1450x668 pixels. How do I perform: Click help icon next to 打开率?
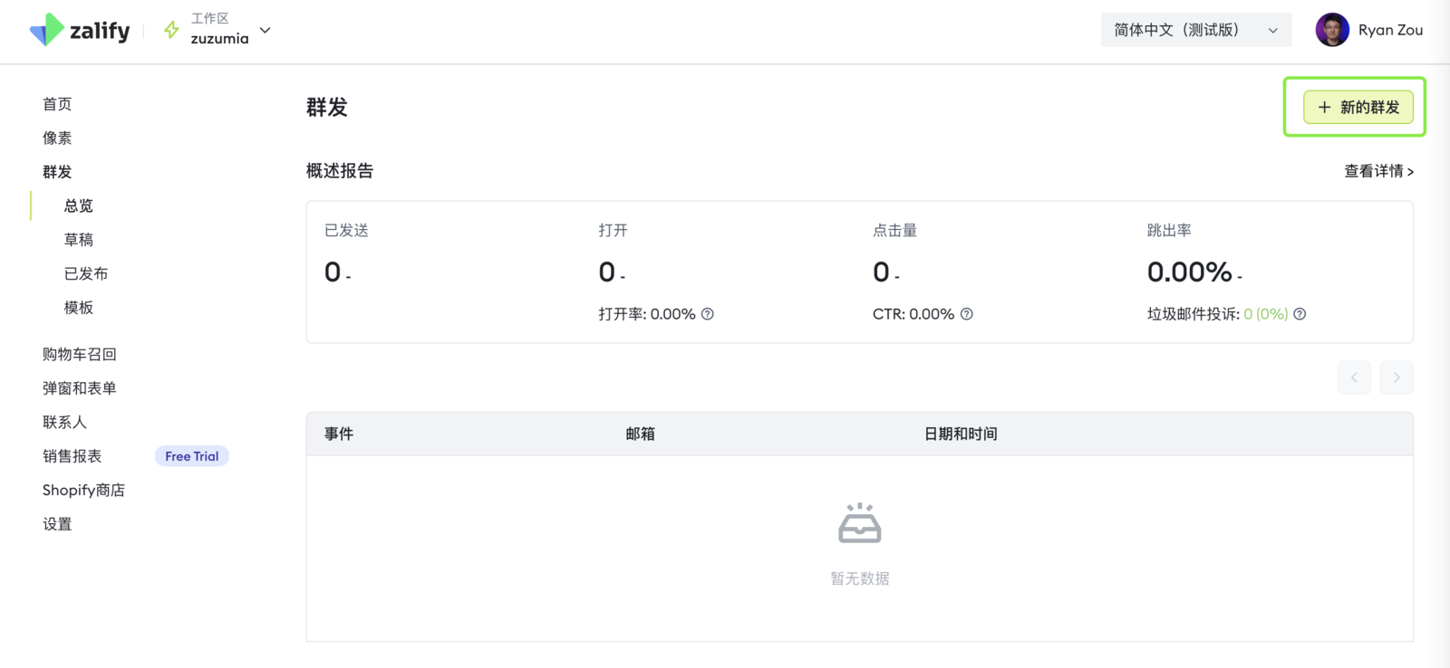tap(708, 314)
